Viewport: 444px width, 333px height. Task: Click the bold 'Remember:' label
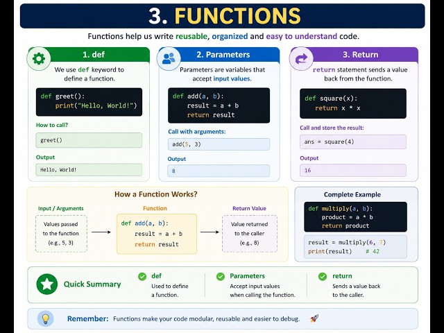coord(88,318)
